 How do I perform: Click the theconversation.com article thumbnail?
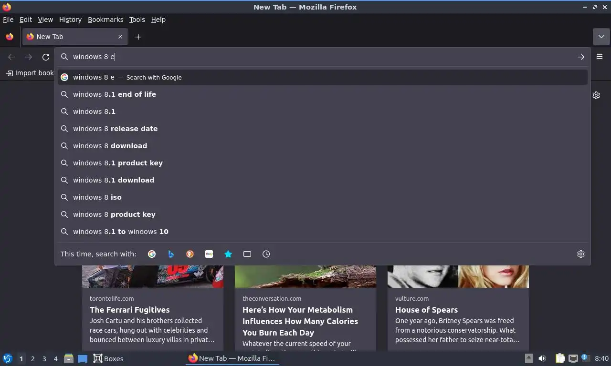[305, 276]
